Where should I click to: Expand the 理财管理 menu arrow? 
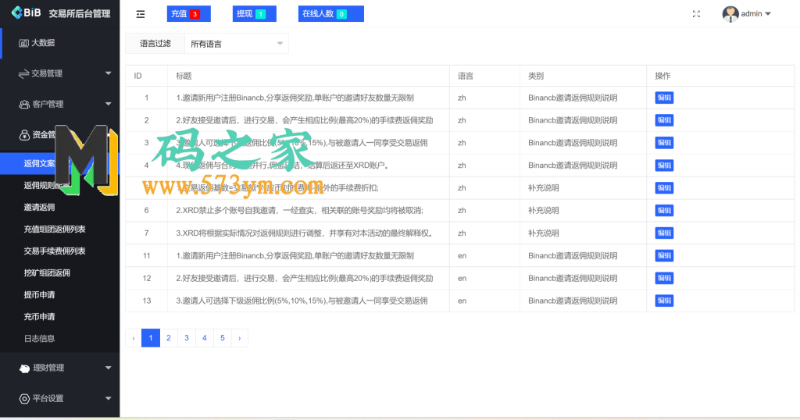point(108,368)
